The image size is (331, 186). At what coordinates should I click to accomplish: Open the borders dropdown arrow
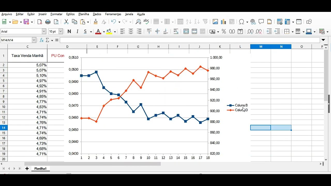(x=292, y=32)
